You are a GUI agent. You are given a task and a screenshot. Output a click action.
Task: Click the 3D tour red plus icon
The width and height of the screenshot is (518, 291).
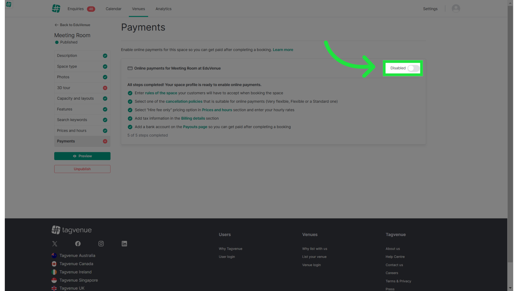point(105,88)
